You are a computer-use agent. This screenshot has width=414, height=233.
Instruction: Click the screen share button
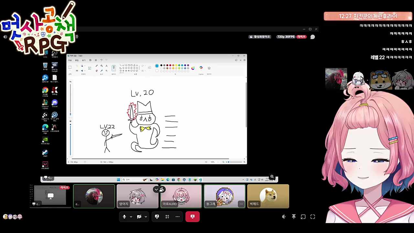pos(157,216)
